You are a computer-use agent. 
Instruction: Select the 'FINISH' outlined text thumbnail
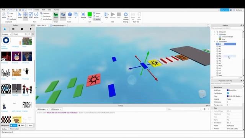pos(27,105)
